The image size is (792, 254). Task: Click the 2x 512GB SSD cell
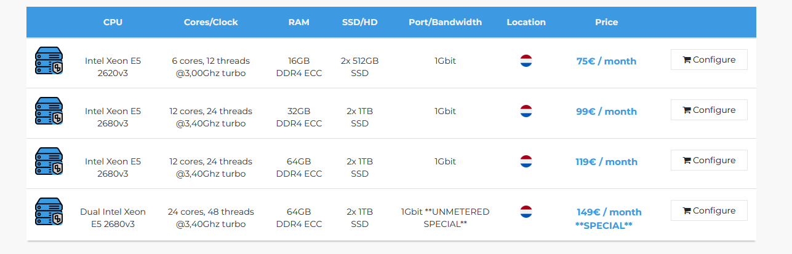(x=360, y=67)
